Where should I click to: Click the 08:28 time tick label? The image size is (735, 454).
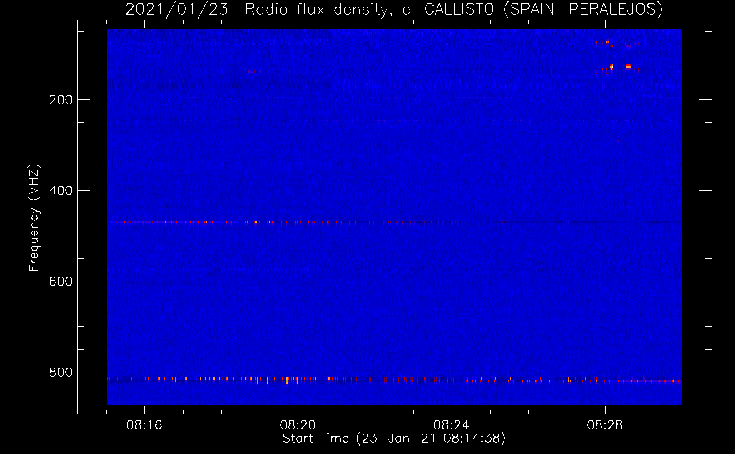pos(605,425)
